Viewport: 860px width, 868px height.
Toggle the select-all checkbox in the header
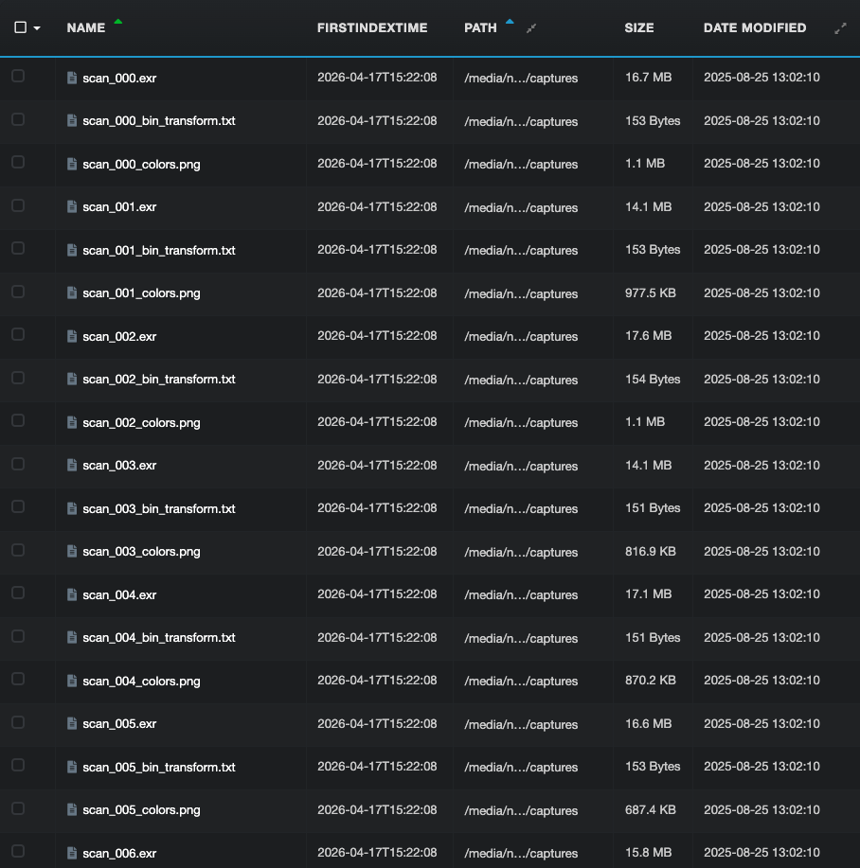pyautogui.click(x=21, y=27)
